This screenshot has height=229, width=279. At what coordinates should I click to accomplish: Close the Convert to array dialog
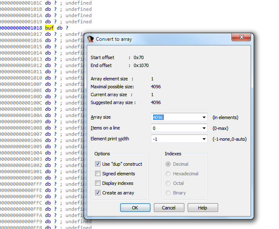(242, 39)
